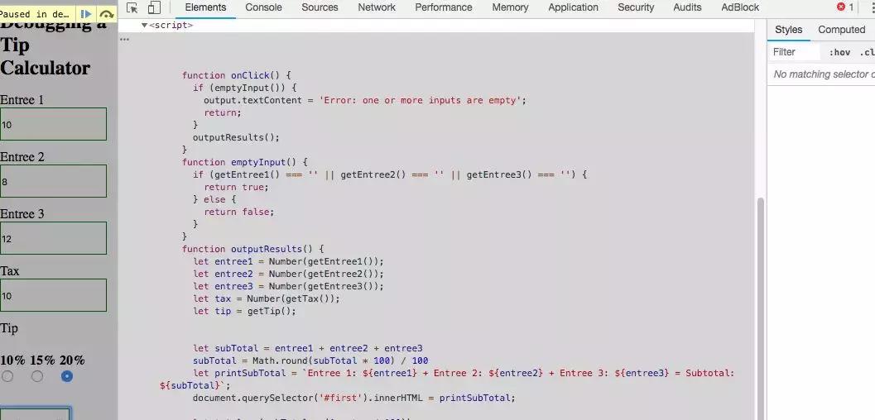Open the Network tab

(376, 7)
